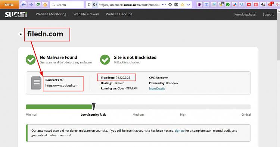Click the magnifier extension icon
Image resolution: width=280 pixels, height=147 pixels.
242,5
